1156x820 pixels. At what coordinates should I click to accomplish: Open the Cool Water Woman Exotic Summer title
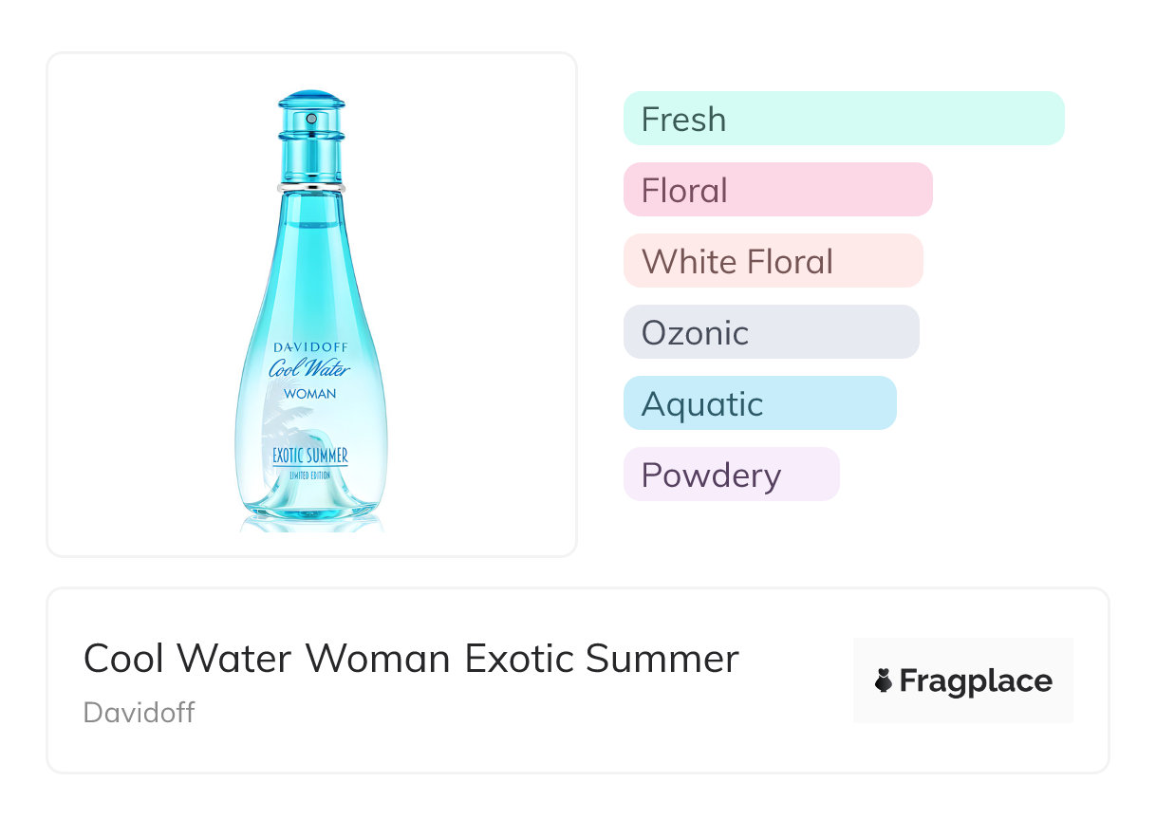tap(411, 659)
